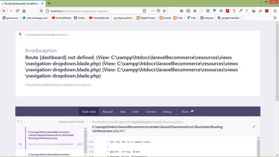
Task: Reload the current page
Action: (x=17, y=11)
